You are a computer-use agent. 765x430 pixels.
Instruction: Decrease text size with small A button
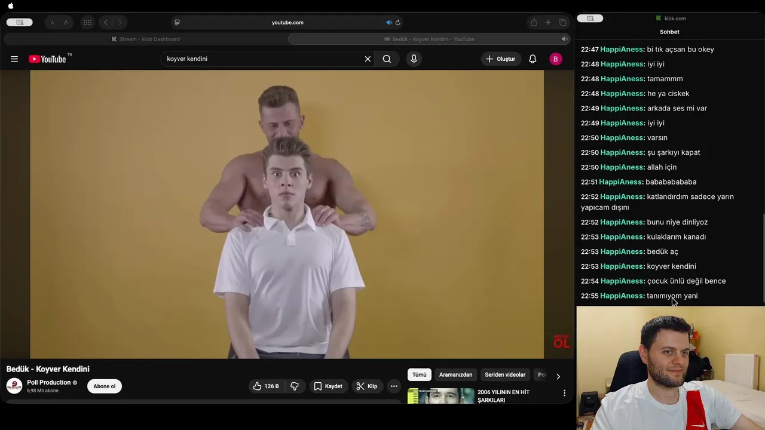pos(52,23)
